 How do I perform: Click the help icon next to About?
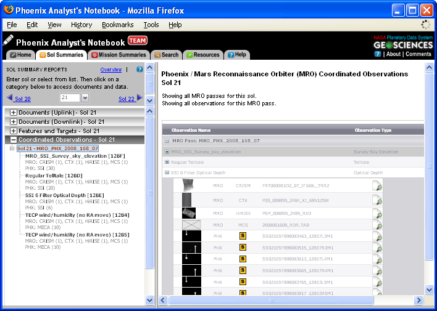[x=377, y=54]
